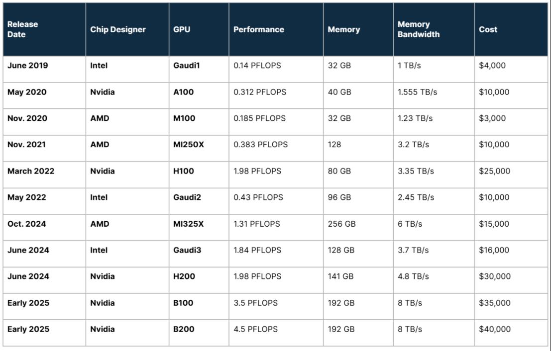This screenshot has height=351, width=551.
Task: Select the Performance column header
Action: [276, 29]
